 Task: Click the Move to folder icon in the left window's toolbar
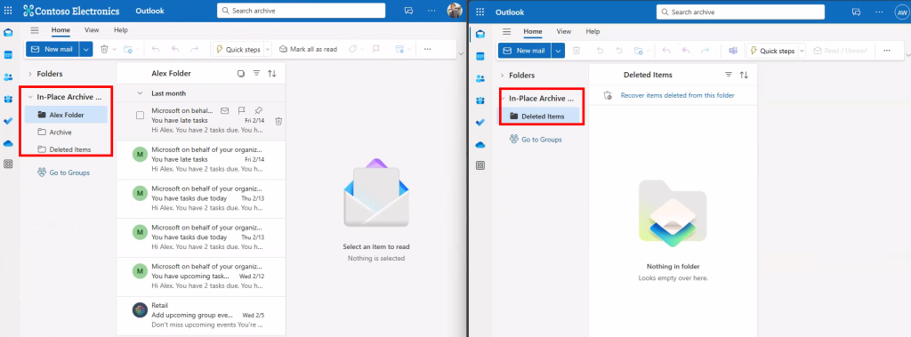tap(128, 50)
